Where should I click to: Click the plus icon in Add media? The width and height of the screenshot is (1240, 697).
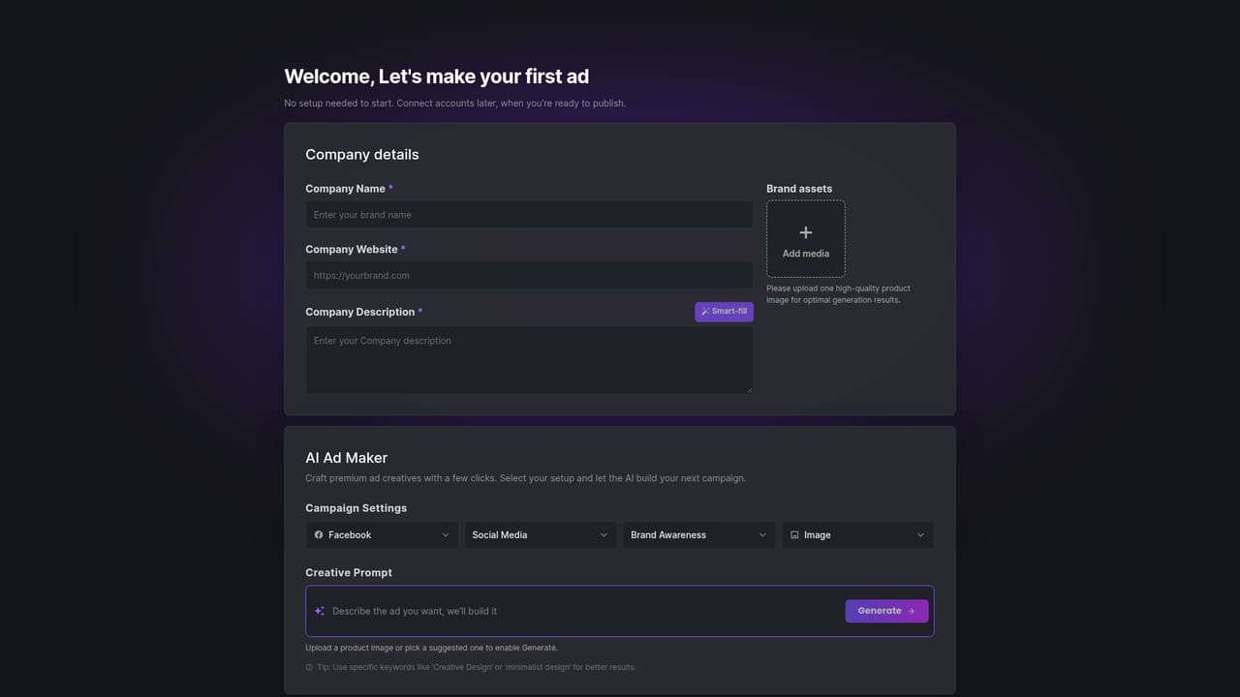(805, 232)
